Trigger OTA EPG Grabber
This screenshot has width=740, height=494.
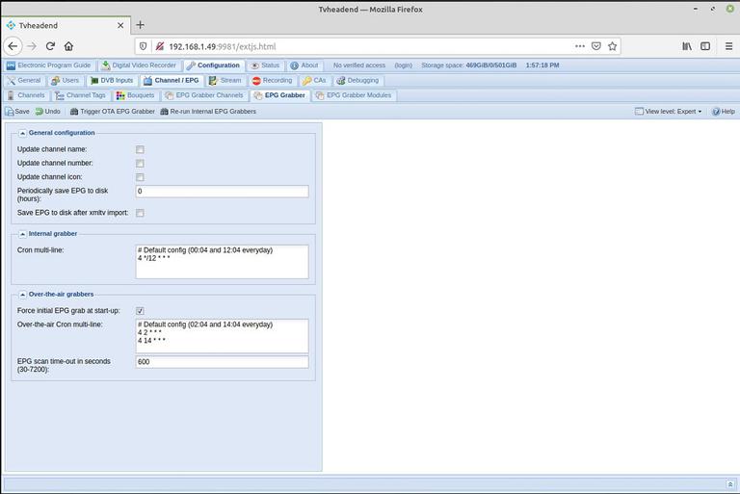pos(113,112)
